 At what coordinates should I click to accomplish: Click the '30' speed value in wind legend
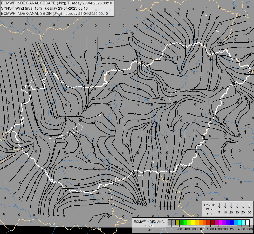pos(237,212)
